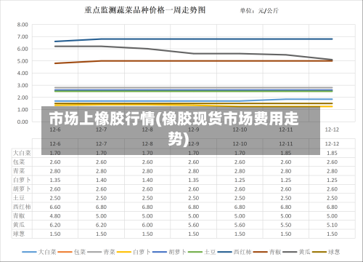Image resolution: width=363 pixels, height=262 pixels.
Task: Click the 5.50 cell in 黄瓜 row
Action: click(286, 225)
